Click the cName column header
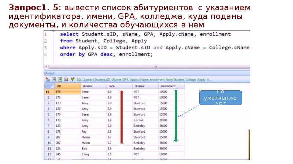The height and width of the screenshot is (164, 293). coord(145,86)
